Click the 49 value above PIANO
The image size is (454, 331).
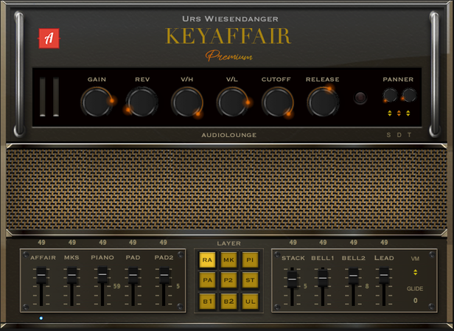coord(102,243)
